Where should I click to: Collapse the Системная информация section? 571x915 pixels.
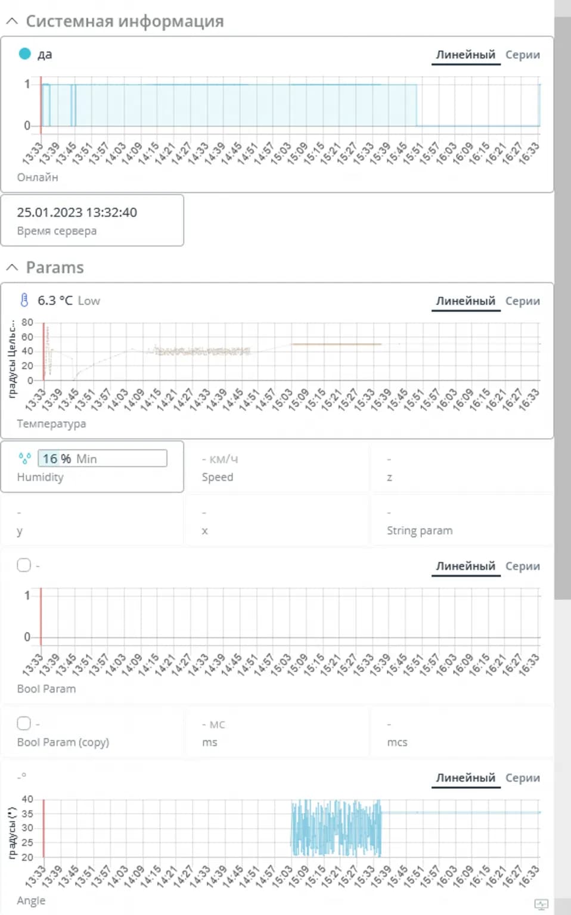click(12, 21)
